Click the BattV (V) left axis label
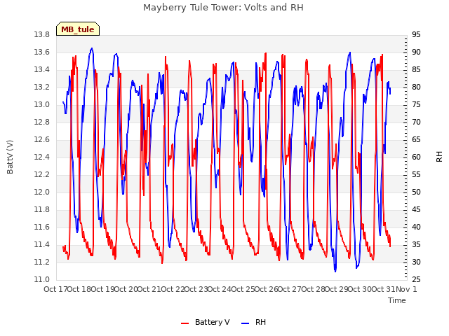 10,157
